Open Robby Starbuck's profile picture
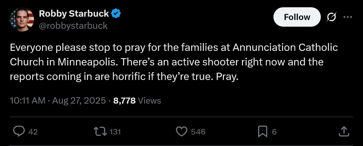Viewport: 363px width, 146px height. 22,20
